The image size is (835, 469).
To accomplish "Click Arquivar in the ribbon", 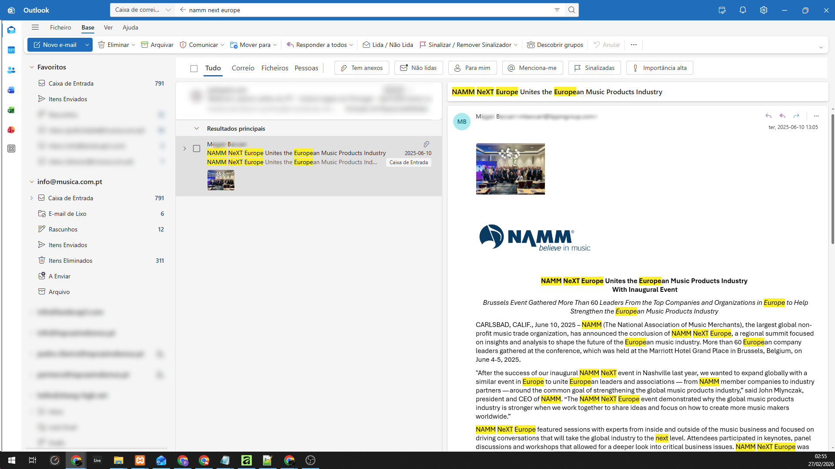I will tap(157, 45).
